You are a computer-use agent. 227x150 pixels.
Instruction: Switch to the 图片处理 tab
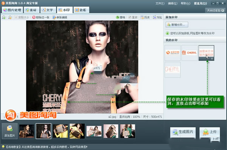(12, 10)
